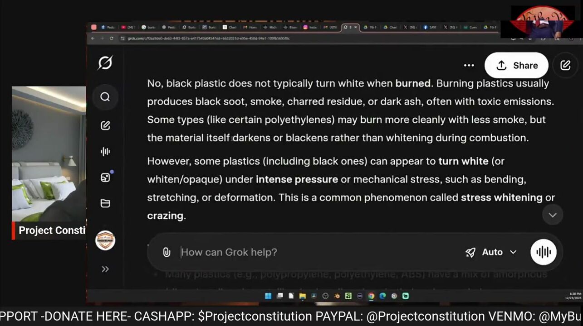Click the Share button
The image size is (583, 326).
516,65
